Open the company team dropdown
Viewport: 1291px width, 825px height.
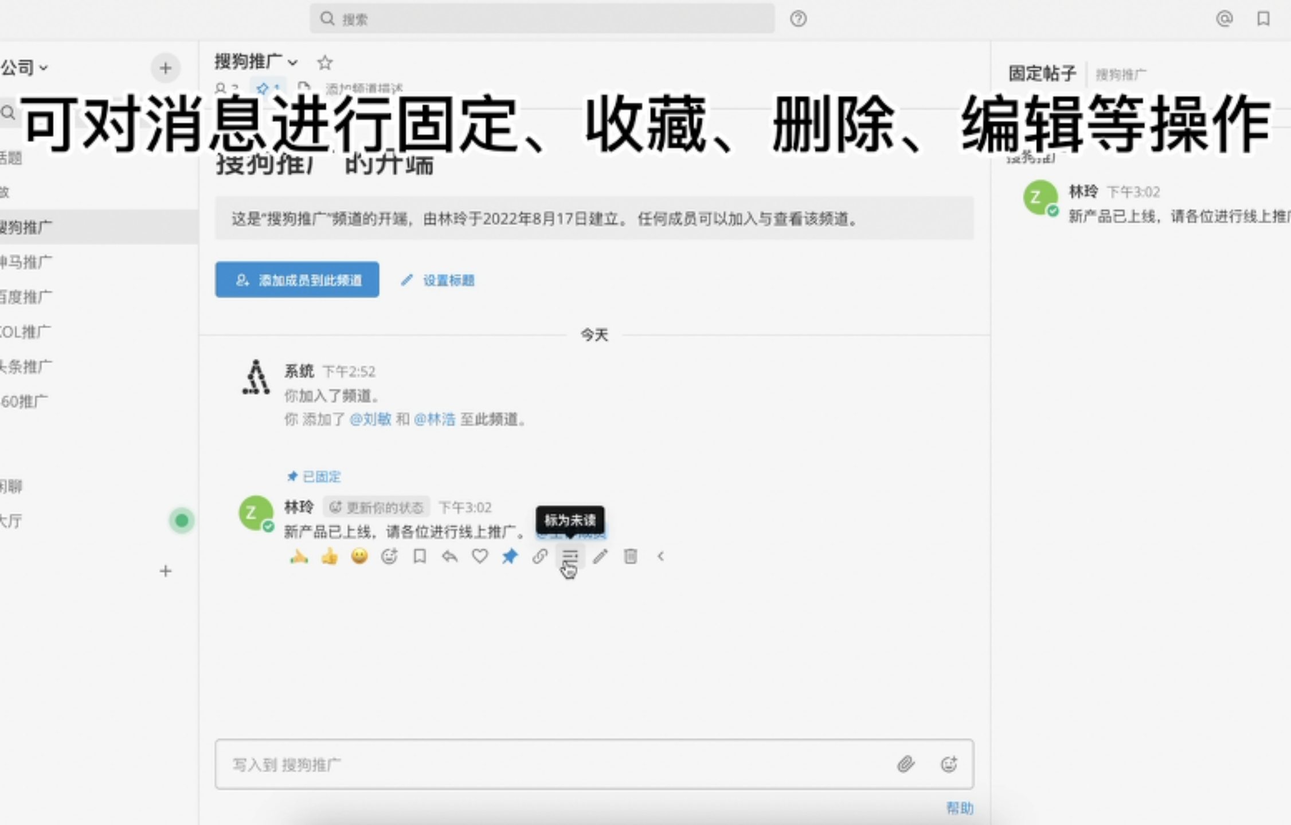click(x=24, y=68)
